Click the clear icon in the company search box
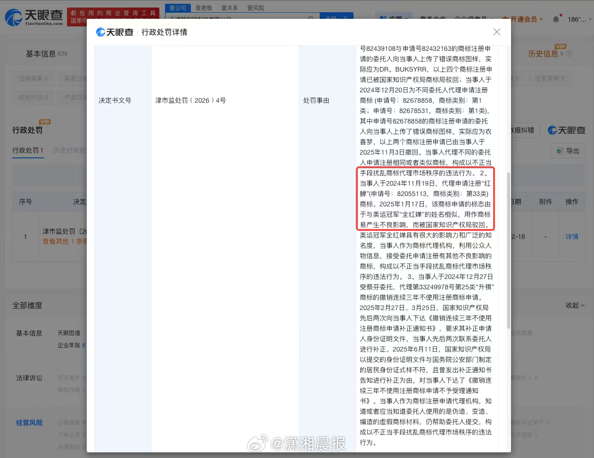This screenshot has height=458, width=594. click(x=311, y=17)
